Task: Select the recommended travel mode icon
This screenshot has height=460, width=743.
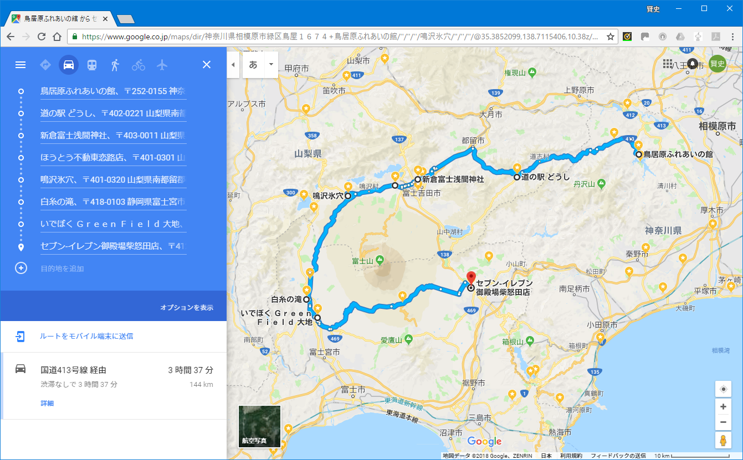Action: pyautogui.click(x=45, y=65)
